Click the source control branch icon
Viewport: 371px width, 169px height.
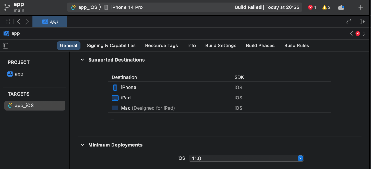click(x=7, y=7)
